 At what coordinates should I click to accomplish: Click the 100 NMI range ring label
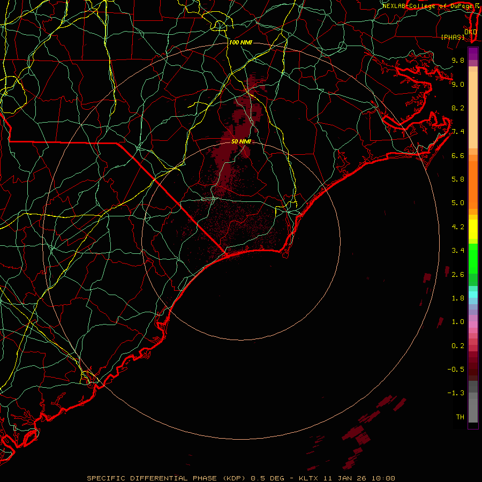pos(240,42)
